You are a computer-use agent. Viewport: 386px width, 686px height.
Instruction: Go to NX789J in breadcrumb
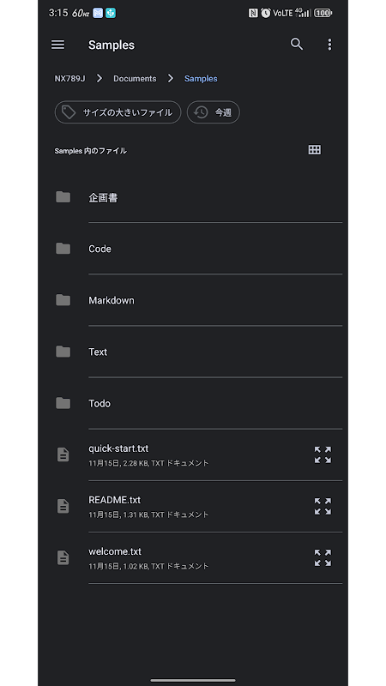[x=70, y=79]
